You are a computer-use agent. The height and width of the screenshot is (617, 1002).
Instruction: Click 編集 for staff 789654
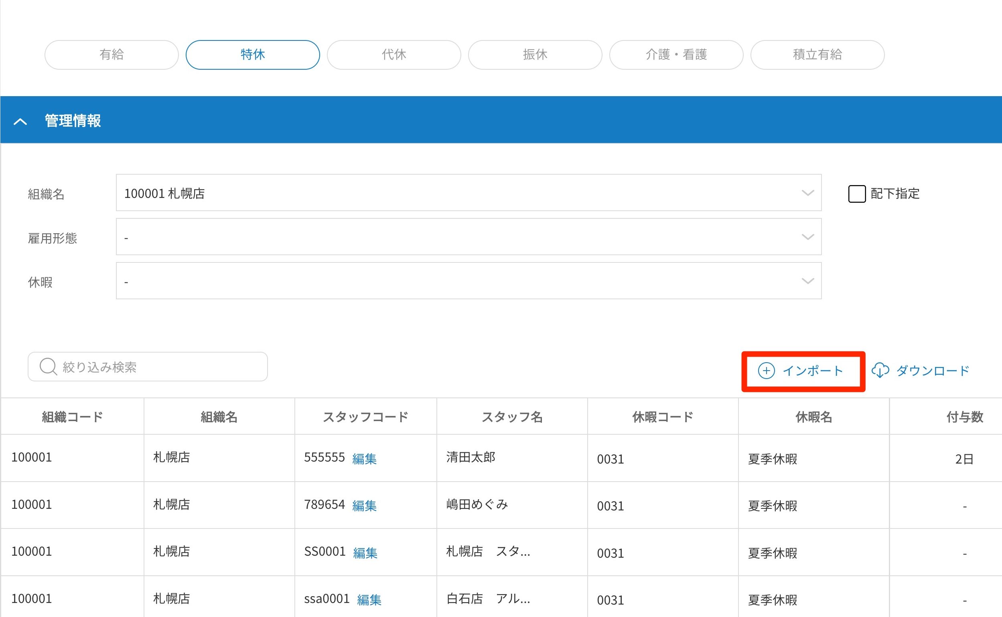coord(364,506)
